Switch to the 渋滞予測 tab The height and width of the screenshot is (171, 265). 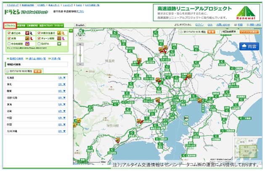pos(21,26)
